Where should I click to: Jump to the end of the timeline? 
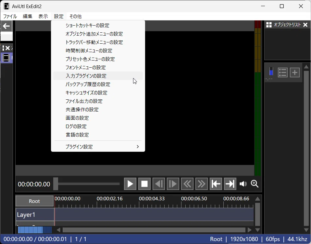230,184
